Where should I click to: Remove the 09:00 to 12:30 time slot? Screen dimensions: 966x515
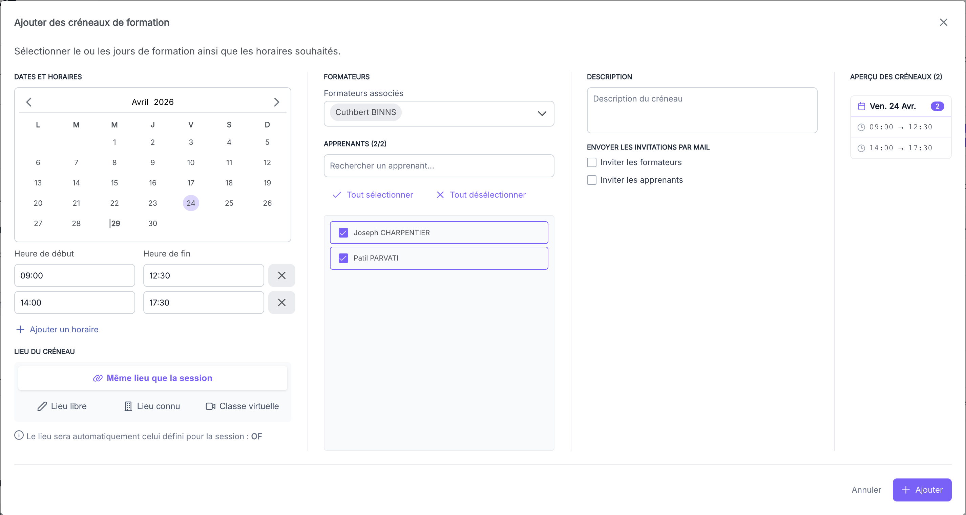coord(281,275)
